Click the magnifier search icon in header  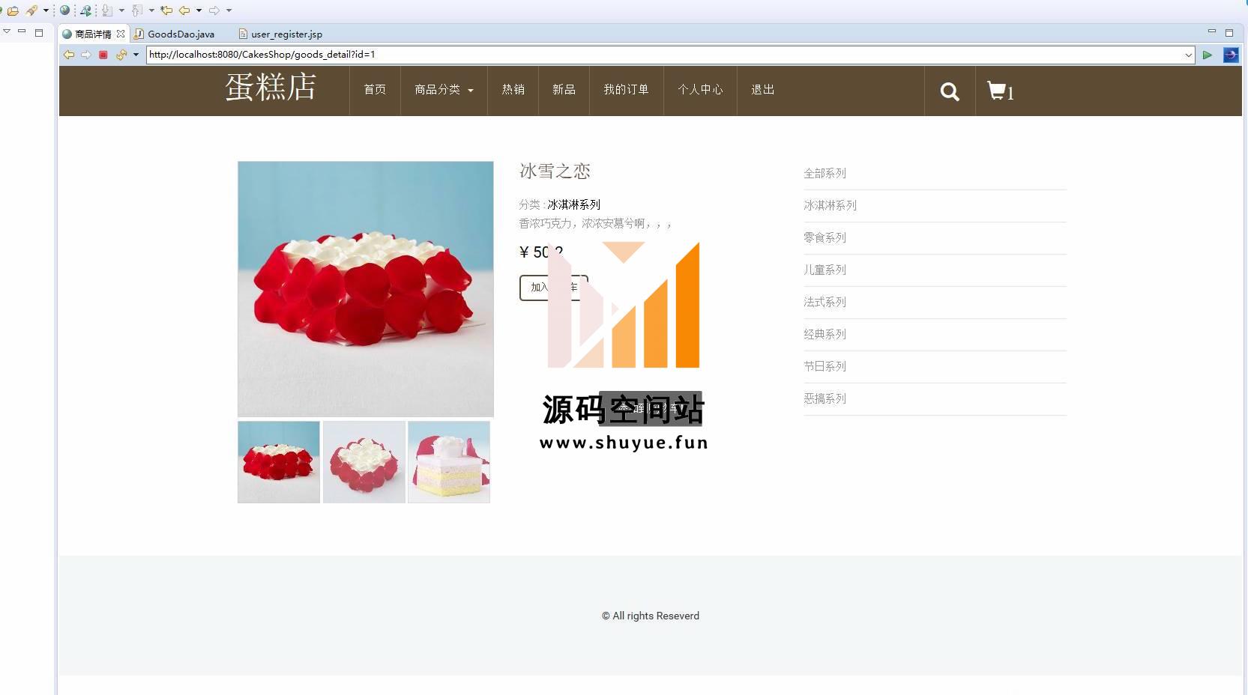click(950, 91)
